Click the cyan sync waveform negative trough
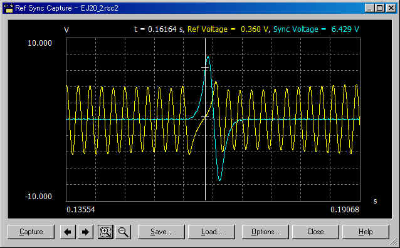The image size is (400, 248). point(219,179)
